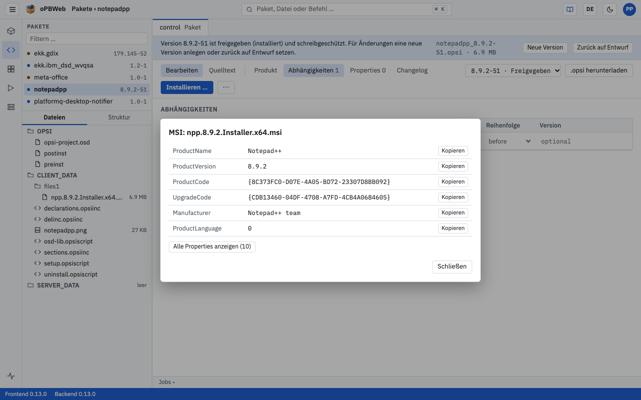Click the packages Filter input
This screenshot has height=400, width=641.
87,38
